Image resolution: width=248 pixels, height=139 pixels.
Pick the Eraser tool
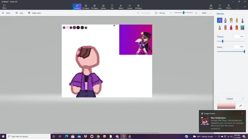click(225, 28)
